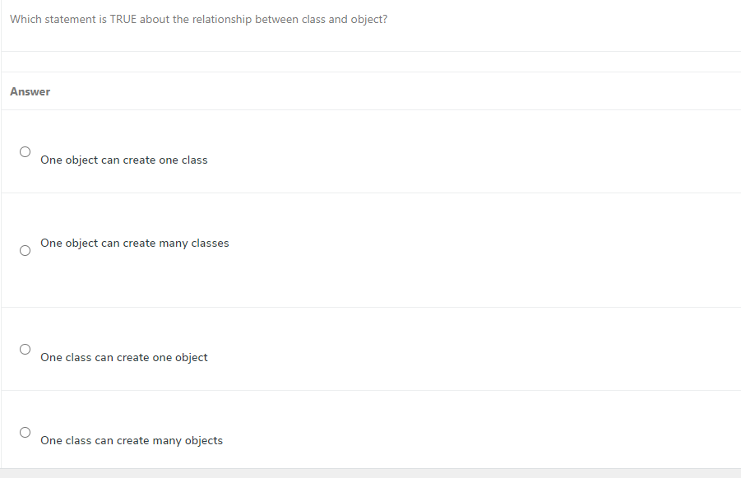Click the word 'relationship' in the question
This screenshot has width=741, height=478.
coord(221,20)
